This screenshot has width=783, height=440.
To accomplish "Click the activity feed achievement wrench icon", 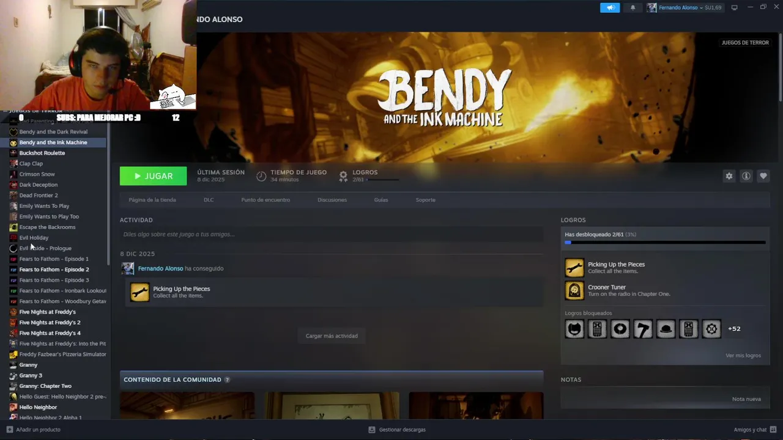I will coord(139,292).
